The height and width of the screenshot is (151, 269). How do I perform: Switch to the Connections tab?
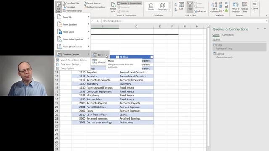[x=228, y=35]
